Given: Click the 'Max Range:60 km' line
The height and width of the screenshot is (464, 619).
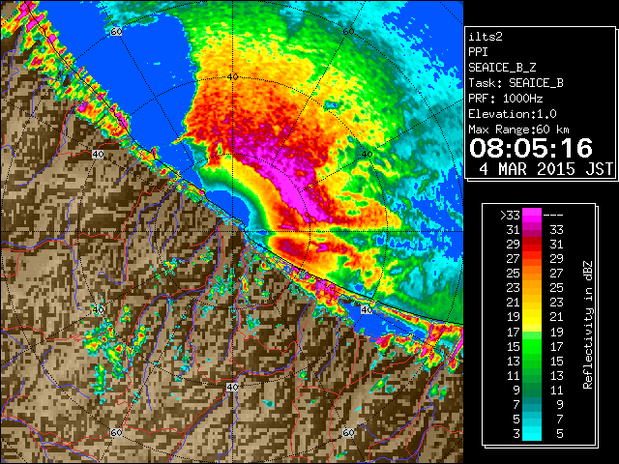Looking at the screenshot, I should click(x=518, y=130).
